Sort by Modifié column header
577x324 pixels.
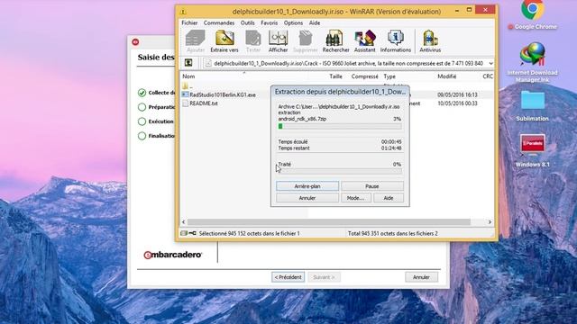pyautogui.click(x=447, y=76)
